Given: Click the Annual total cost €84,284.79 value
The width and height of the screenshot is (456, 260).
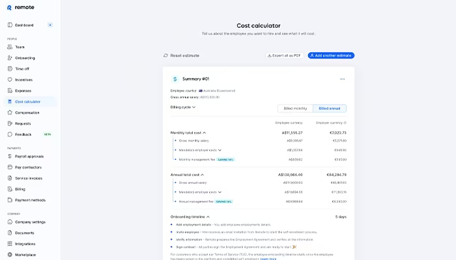Looking at the screenshot, I should click(337, 175).
